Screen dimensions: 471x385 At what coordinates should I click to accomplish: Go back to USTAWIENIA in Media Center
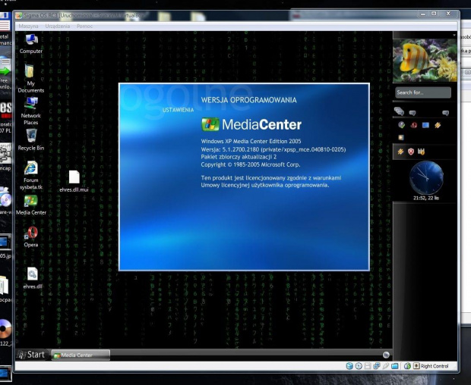click(178, 110)
